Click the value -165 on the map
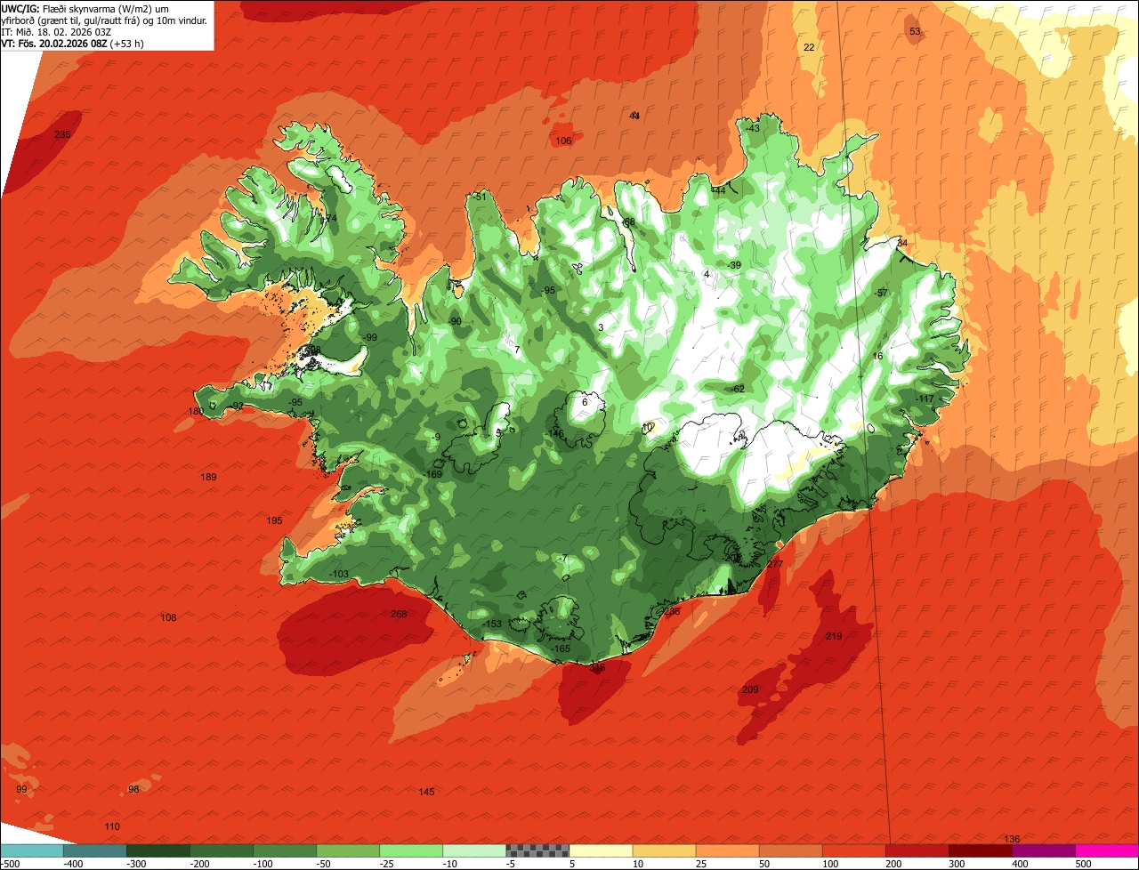 pos(561,648)
